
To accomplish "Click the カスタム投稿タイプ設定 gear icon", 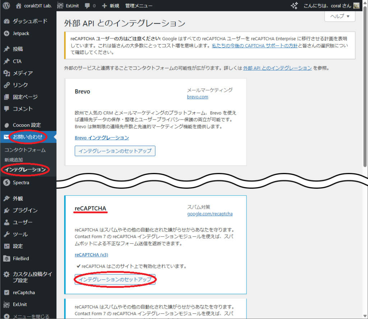I will point(6,274).
